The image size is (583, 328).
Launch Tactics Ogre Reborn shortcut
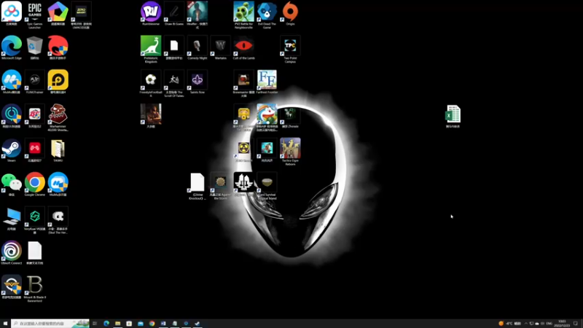point(290,152)
